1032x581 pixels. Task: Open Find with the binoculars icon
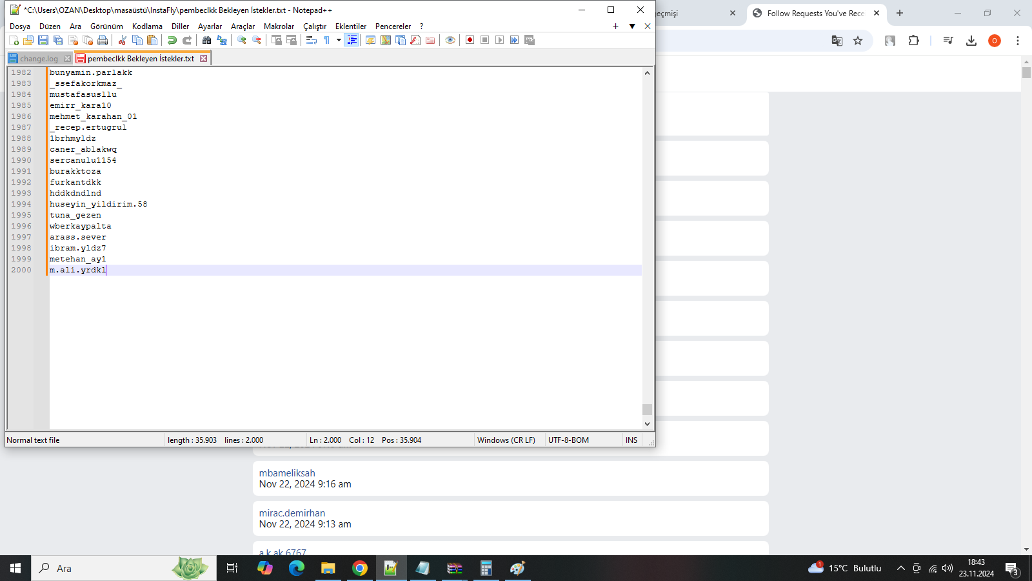[206, 40]
